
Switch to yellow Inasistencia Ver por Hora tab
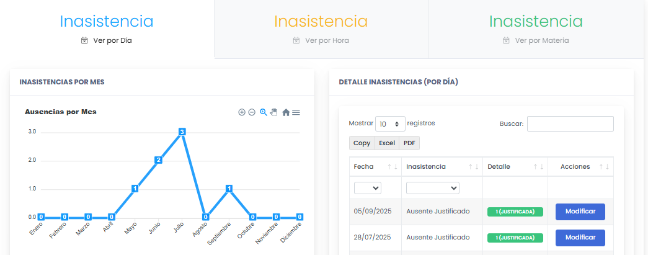pyautogui.click(x=321, y=29)
